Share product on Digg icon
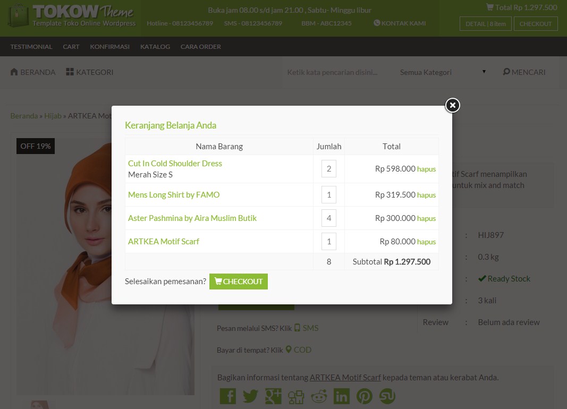 (x=296, y=396)
